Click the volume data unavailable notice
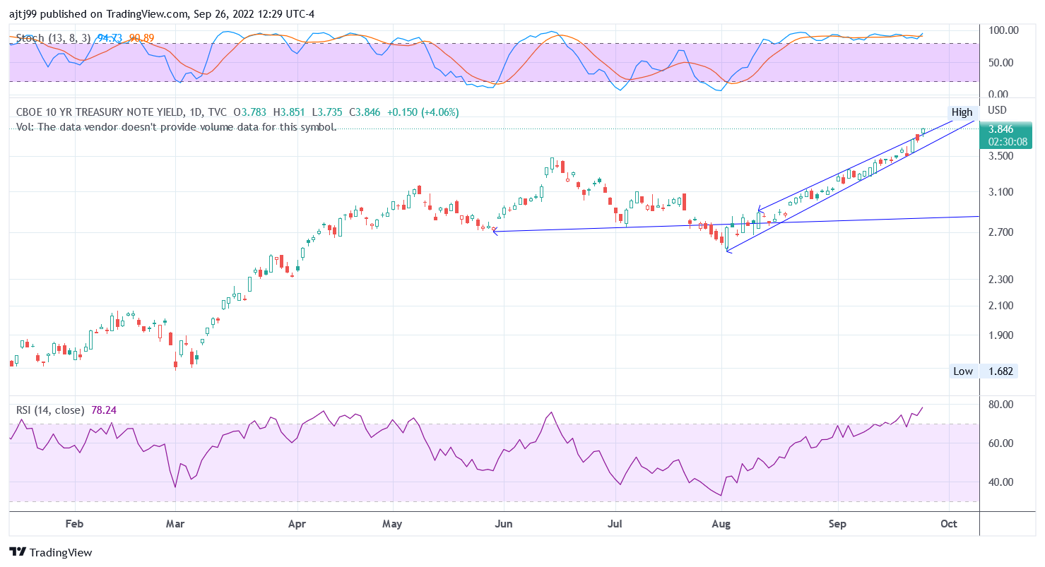The height and width of the screenshot is (567, 1045). pyautogui.click(x=177, y=127)
